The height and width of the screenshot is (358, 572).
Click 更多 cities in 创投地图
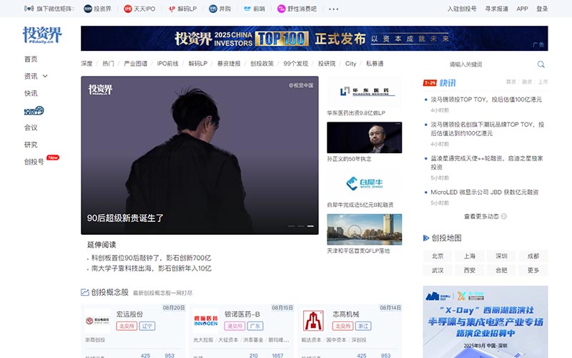point(533,271)
